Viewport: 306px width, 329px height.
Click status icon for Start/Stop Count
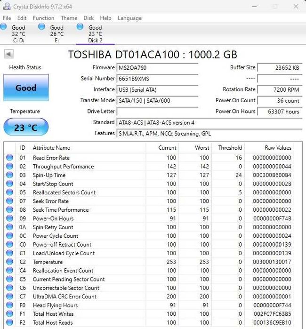pos(9,184)
